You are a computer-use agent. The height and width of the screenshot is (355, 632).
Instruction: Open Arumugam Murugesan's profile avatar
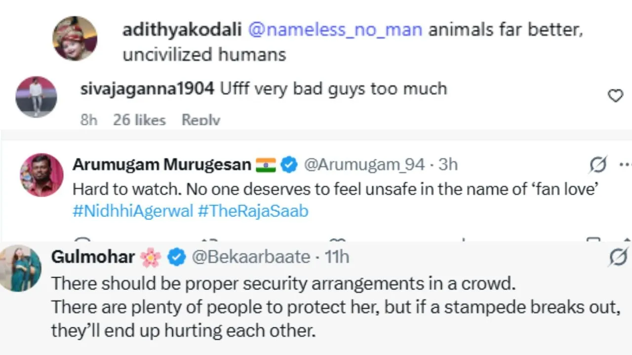(41, 175)
